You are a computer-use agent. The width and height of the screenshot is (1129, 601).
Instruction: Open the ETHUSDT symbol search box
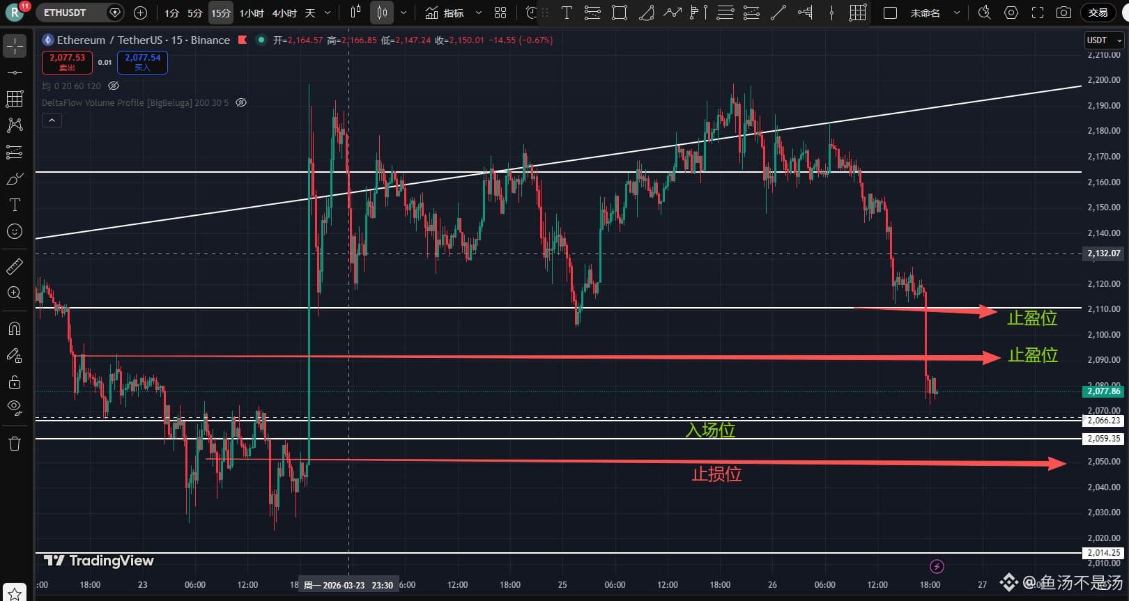(x=79, y=13)
